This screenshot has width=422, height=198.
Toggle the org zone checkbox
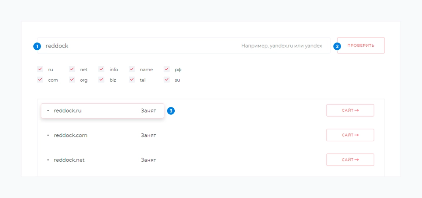point(72,80)
